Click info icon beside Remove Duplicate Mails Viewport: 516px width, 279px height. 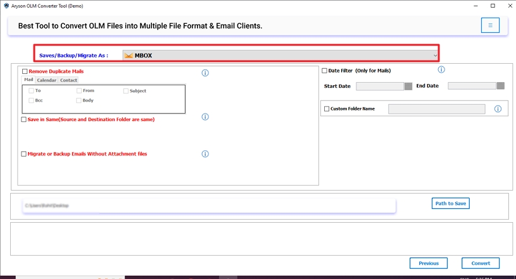pos(205,73)
